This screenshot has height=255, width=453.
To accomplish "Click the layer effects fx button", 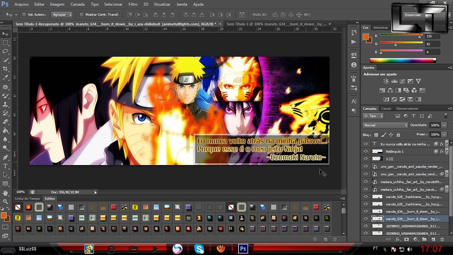I will coord(397,239).
